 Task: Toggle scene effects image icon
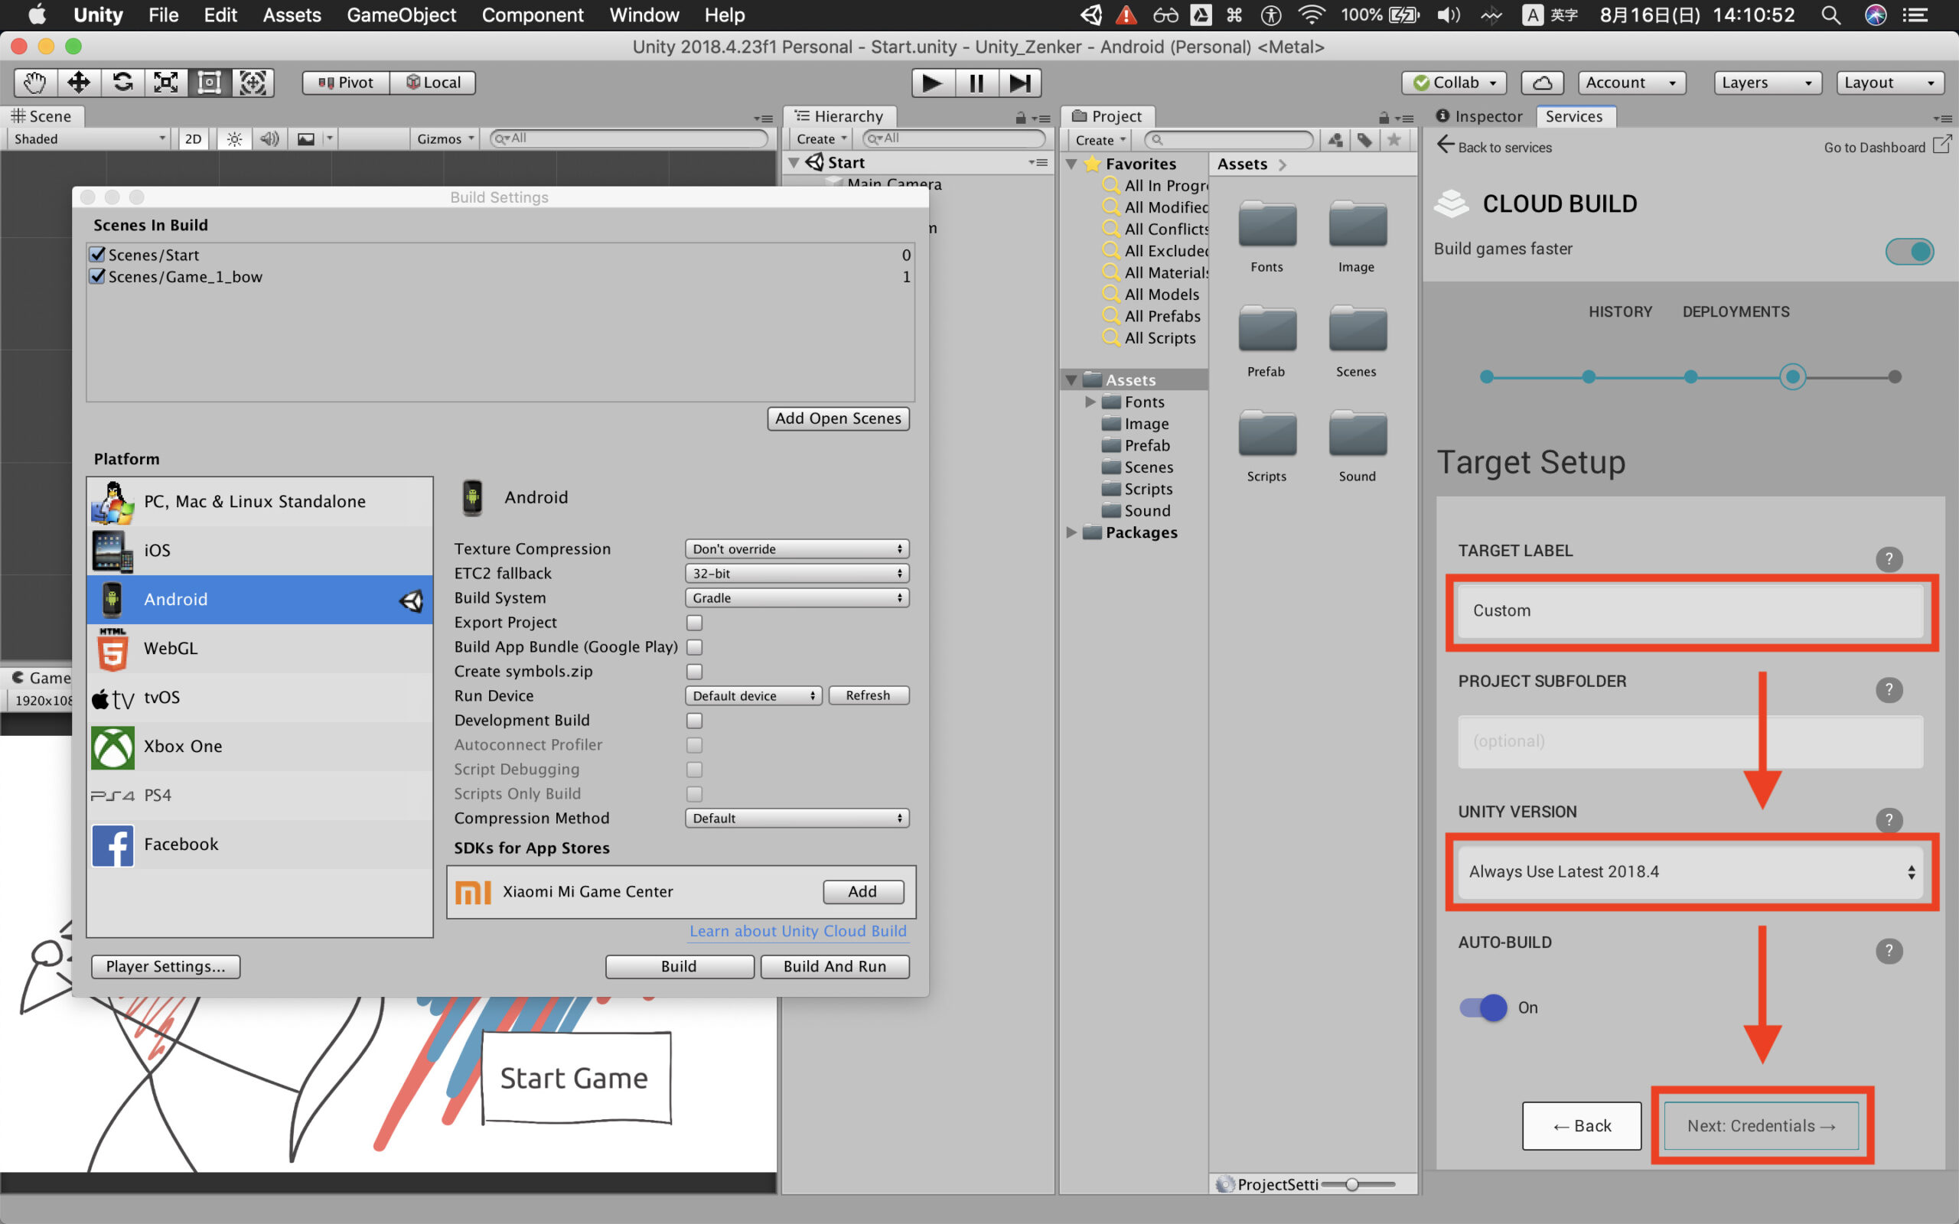click(306, 139)
